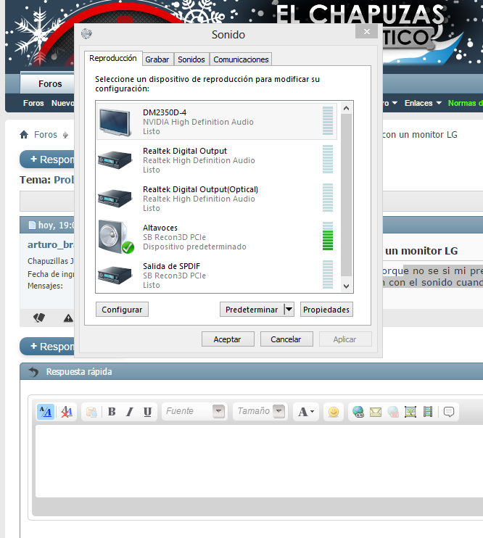This screenshot has height=538, width=483.
Task: Toggle the source mode editor icon
Action: pos(45,411)
